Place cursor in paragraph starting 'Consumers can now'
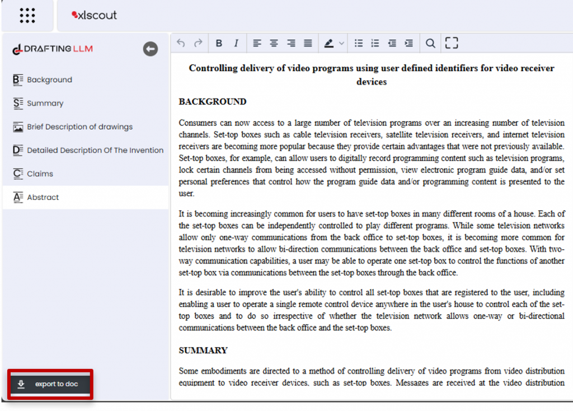The width and height of the screenshot is (573, 411). point(372,158)
